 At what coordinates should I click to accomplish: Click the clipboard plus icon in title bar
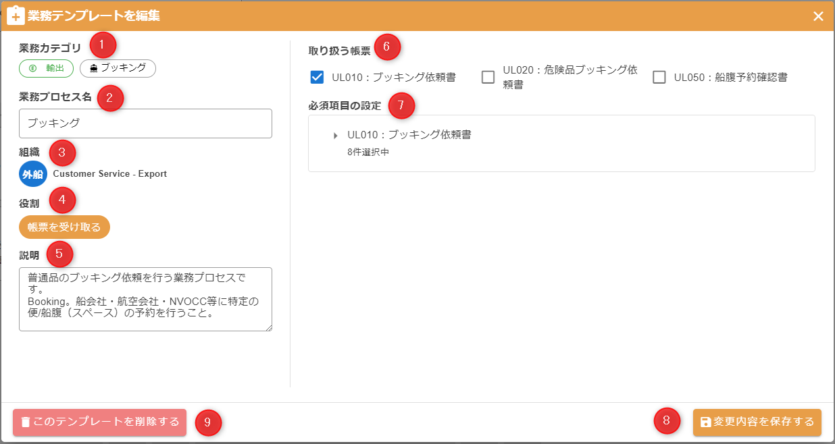tap(16, 16)
